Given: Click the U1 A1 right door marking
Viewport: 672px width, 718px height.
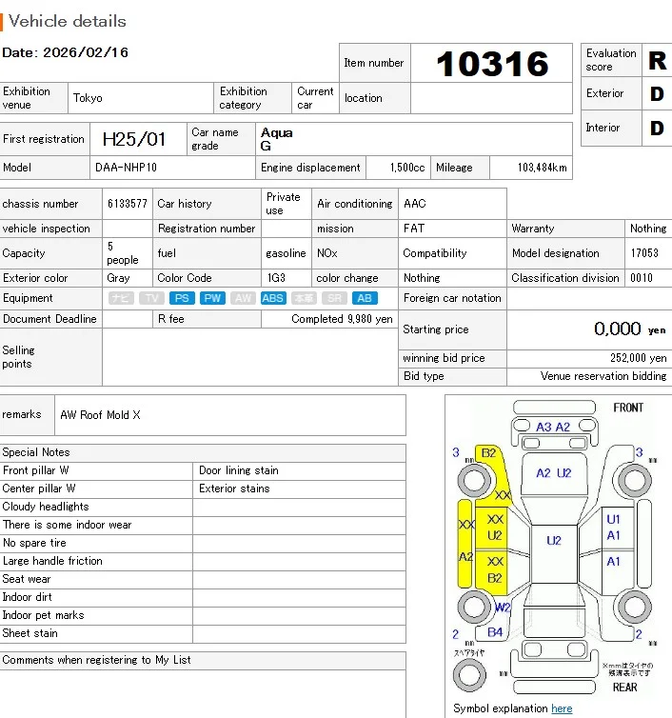Looking at the screenshot, I should 613,527.
